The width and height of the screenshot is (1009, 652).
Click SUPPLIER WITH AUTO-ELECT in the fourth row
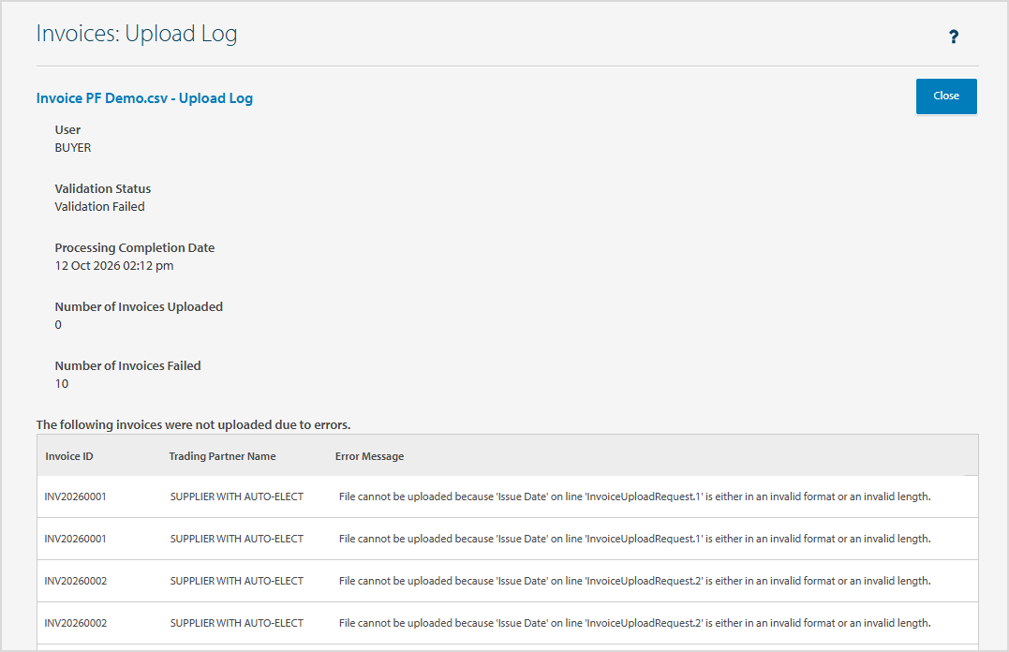click(x=237, y=623)
